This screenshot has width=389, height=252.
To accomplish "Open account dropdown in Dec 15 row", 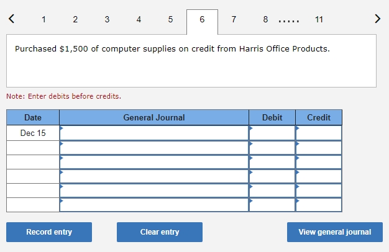I will click(x=154, y=133).
